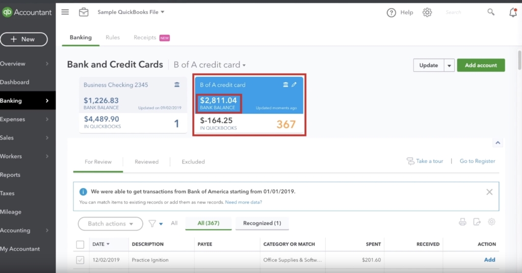Open B of A credit card account dropdown
The width and height of the screenshot is (522, 273).
click(x=210, y=65)
